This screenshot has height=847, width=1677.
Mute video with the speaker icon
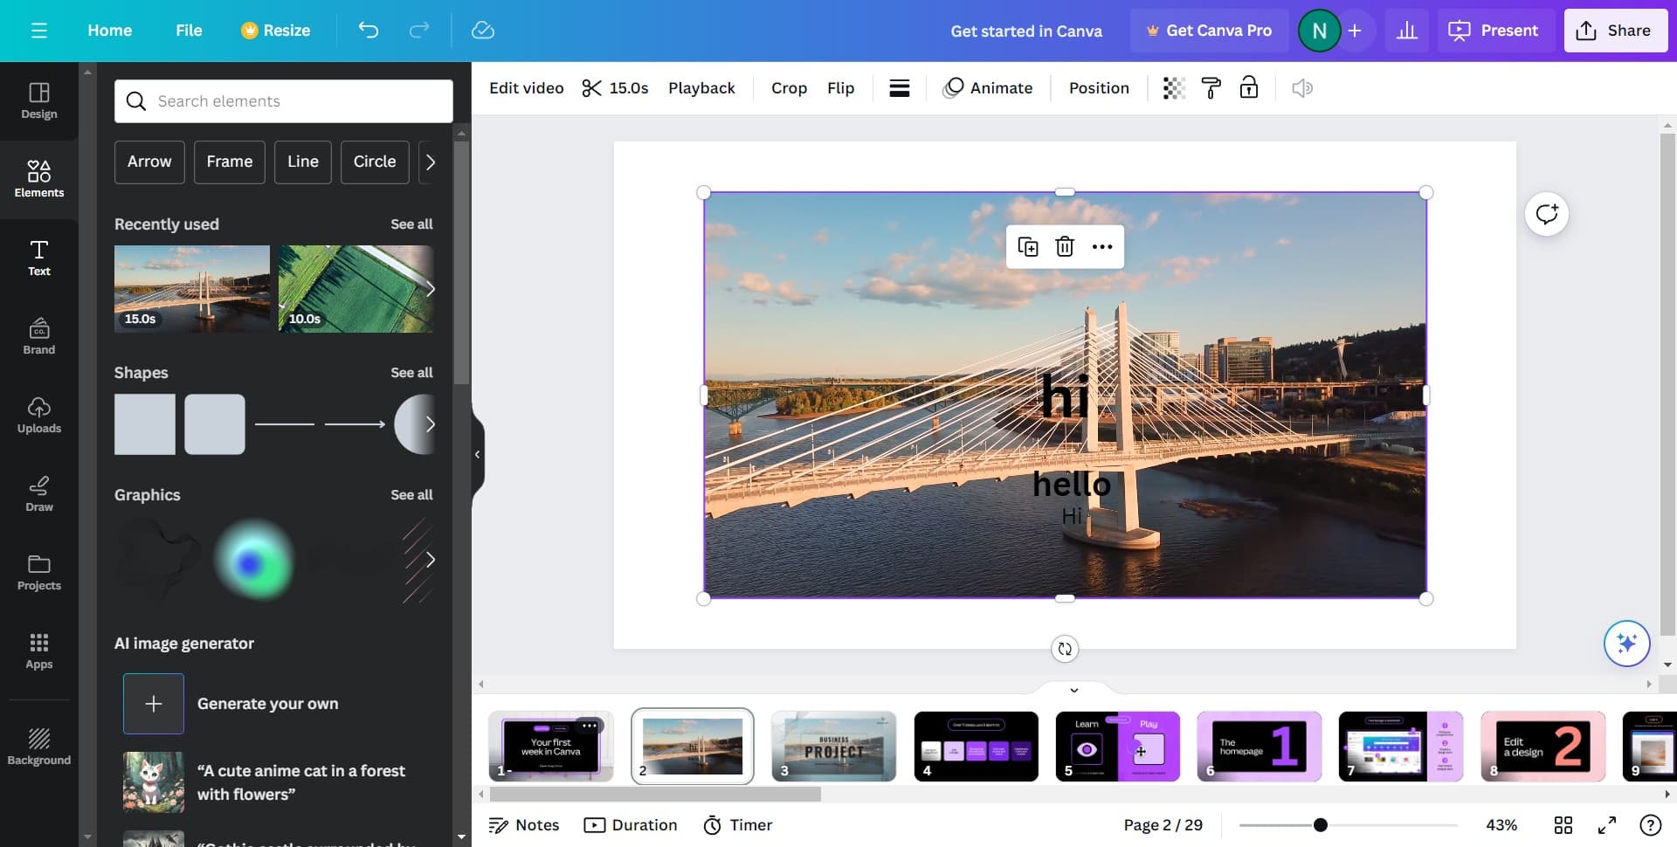(1301, 88)
